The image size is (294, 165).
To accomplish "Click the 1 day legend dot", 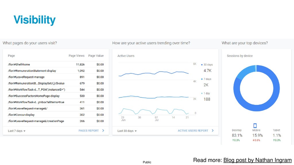I will pyautogui.click(x=202, y=93).
